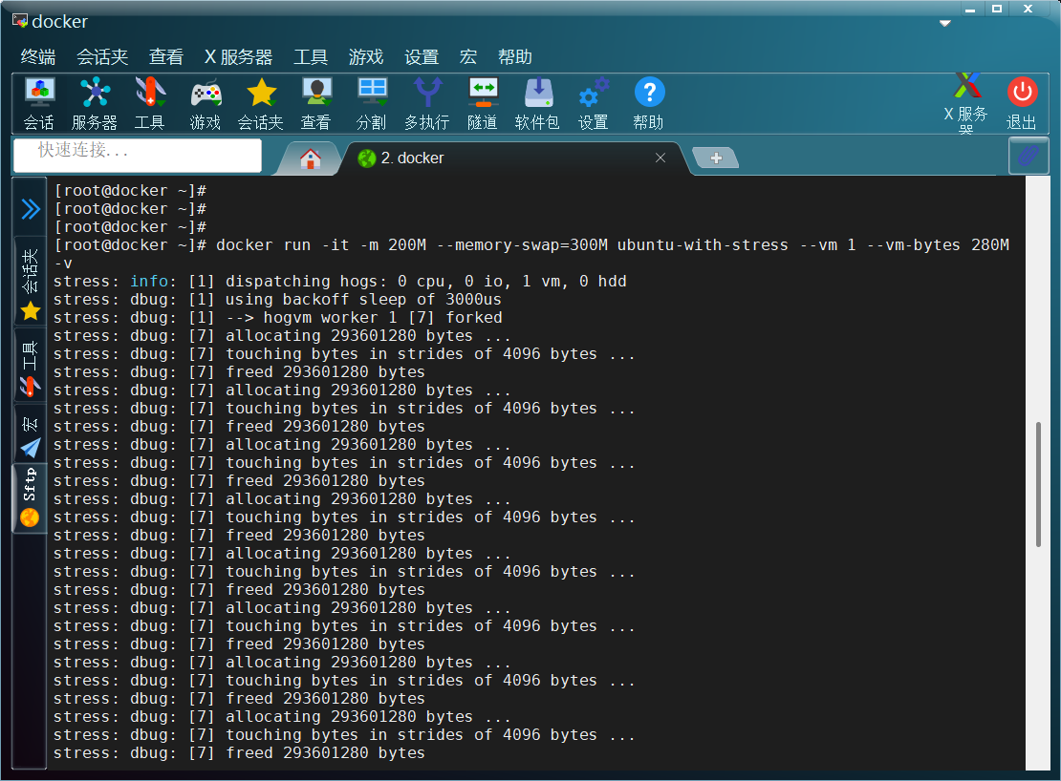Click the title bar dropdown arrow

945,23
